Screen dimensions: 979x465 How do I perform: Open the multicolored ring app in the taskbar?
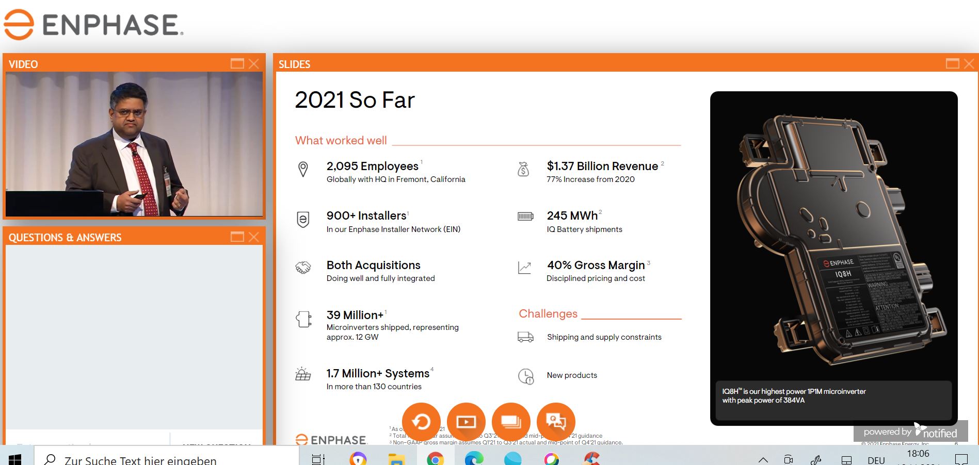tap(552, 459)
